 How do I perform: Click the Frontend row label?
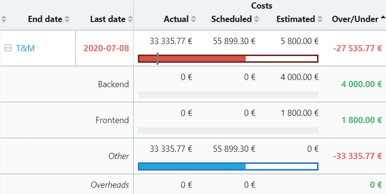pyautogui.click(x=112, y=120)
